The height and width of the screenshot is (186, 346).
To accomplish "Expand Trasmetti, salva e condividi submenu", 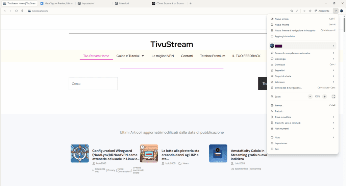I will click(x=303, y=123).
